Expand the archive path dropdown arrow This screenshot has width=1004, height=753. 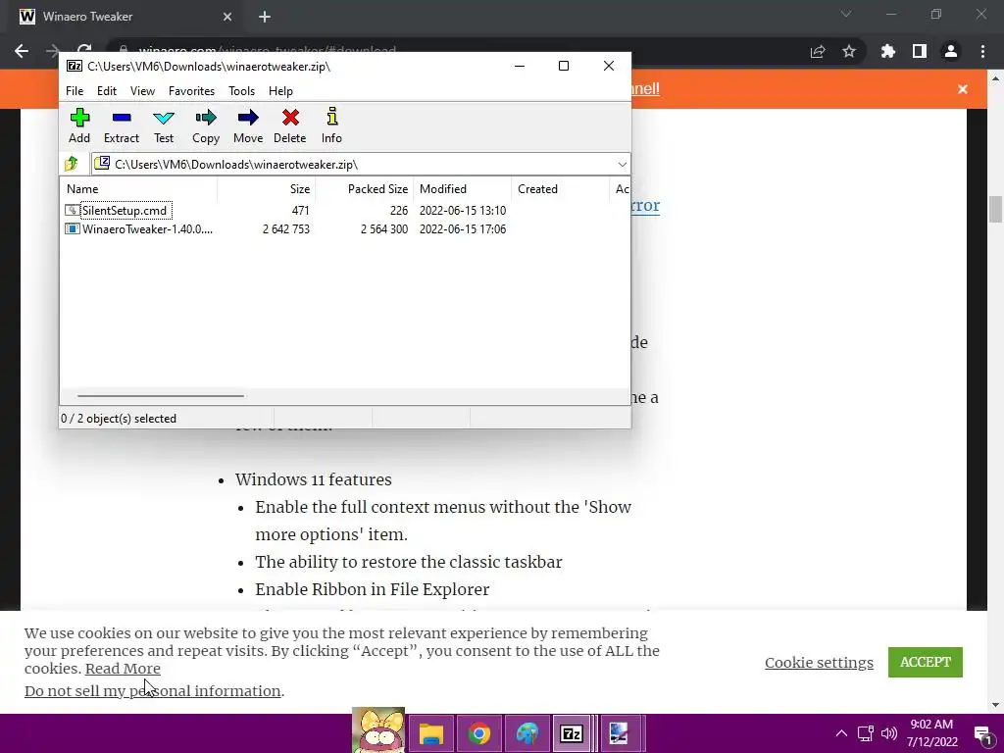[x=622, y=165]
